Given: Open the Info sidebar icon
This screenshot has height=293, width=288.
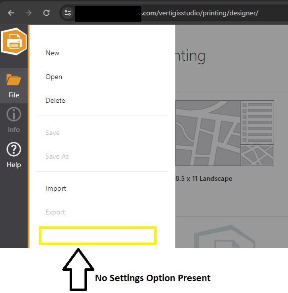Looking at the screenshot, I should pyautogui.click(x=14, y=120).
